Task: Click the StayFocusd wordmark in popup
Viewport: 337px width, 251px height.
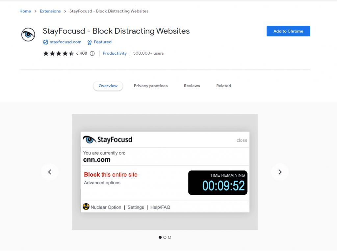Action: tap(115, 140)
